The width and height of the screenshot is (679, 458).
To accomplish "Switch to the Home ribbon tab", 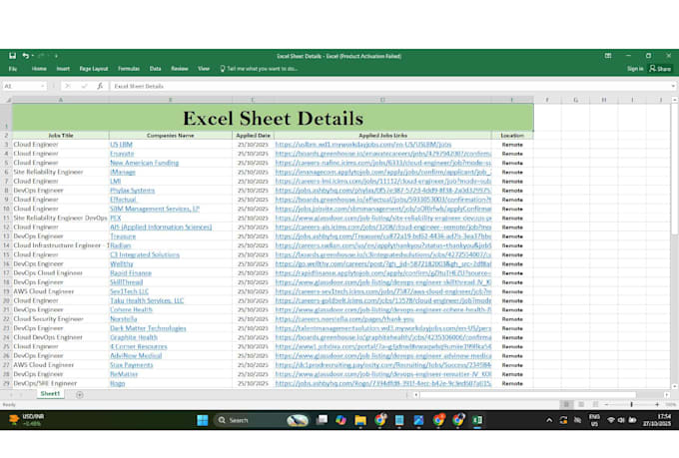I will pos(39,69).
